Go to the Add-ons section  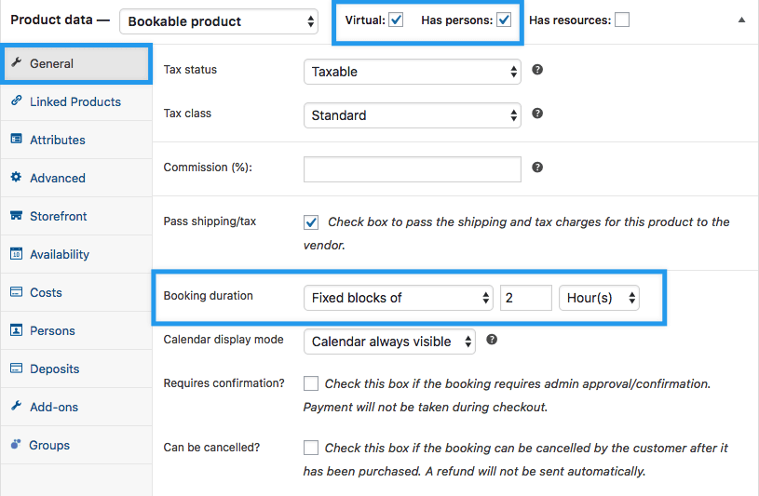tap(54, 407)
